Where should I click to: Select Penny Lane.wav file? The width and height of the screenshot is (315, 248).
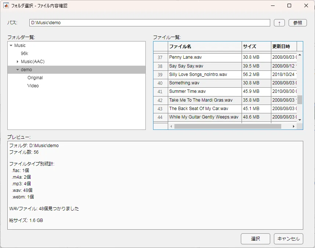[x=205, y=58]
